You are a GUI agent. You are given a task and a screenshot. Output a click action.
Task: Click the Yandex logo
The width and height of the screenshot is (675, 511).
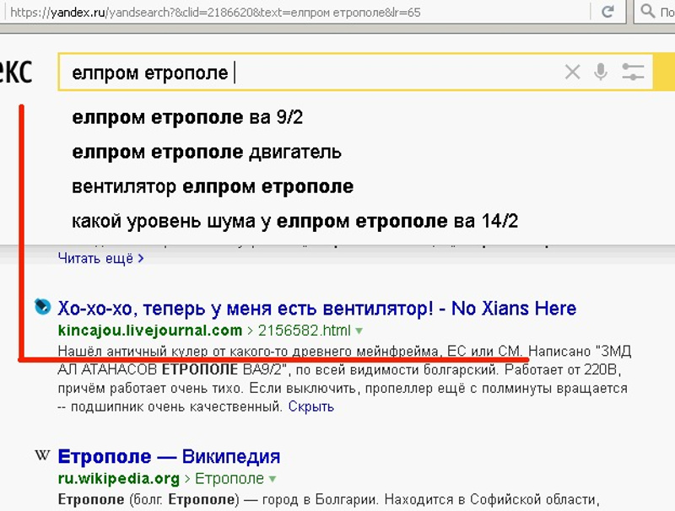[15, 73]
